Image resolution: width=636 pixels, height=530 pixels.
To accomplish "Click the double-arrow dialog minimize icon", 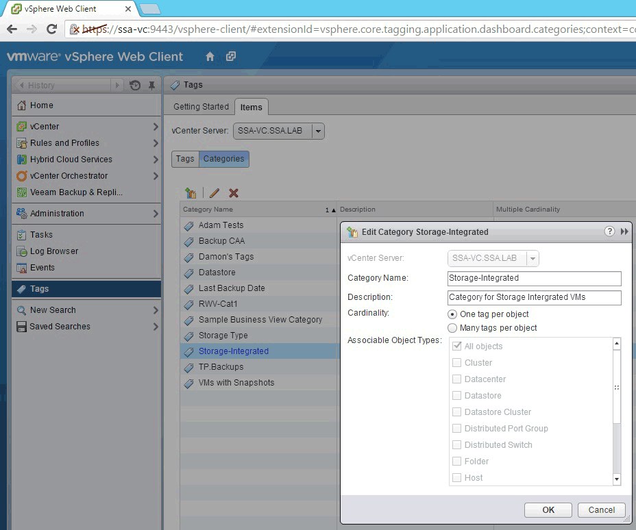I will click(624, 231).
